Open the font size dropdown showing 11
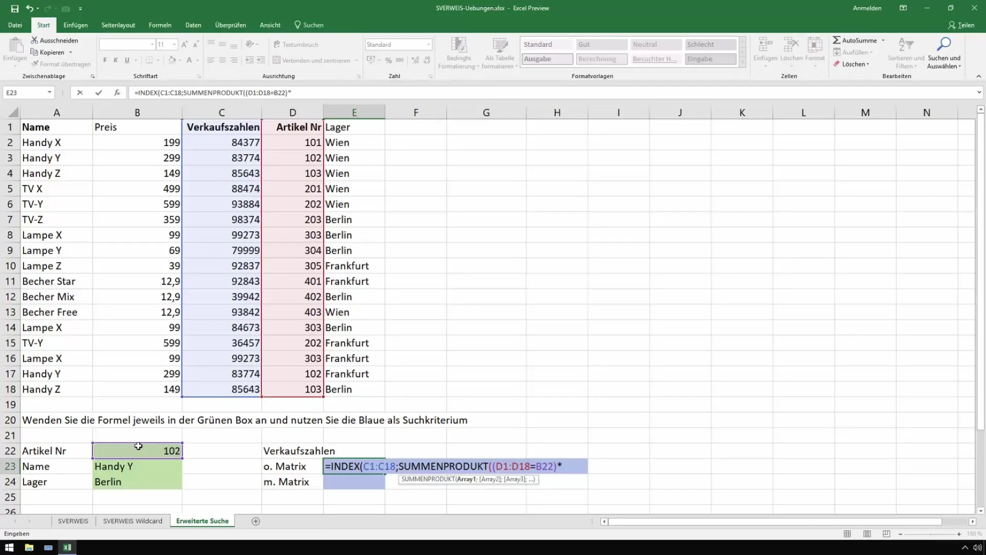This screenshot has height=555, width=986. point(175,45)
